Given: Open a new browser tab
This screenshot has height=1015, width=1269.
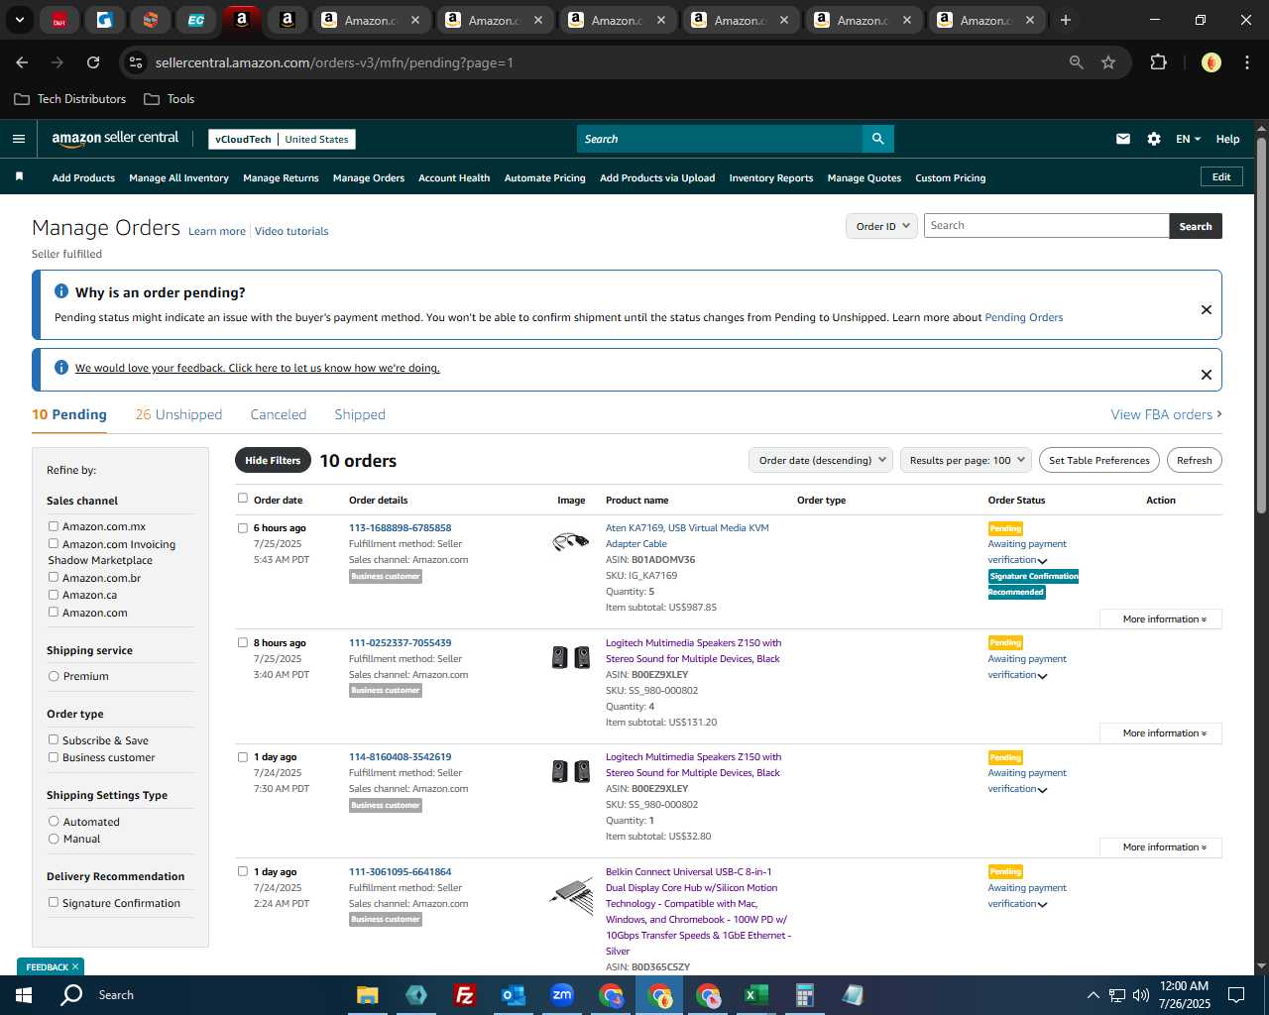Looking at the screenshot, I should click(1066, 20).
